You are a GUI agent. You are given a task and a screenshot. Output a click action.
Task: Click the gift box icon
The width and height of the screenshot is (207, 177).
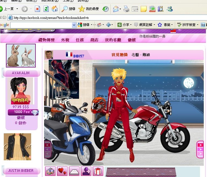tap(98, 171)
